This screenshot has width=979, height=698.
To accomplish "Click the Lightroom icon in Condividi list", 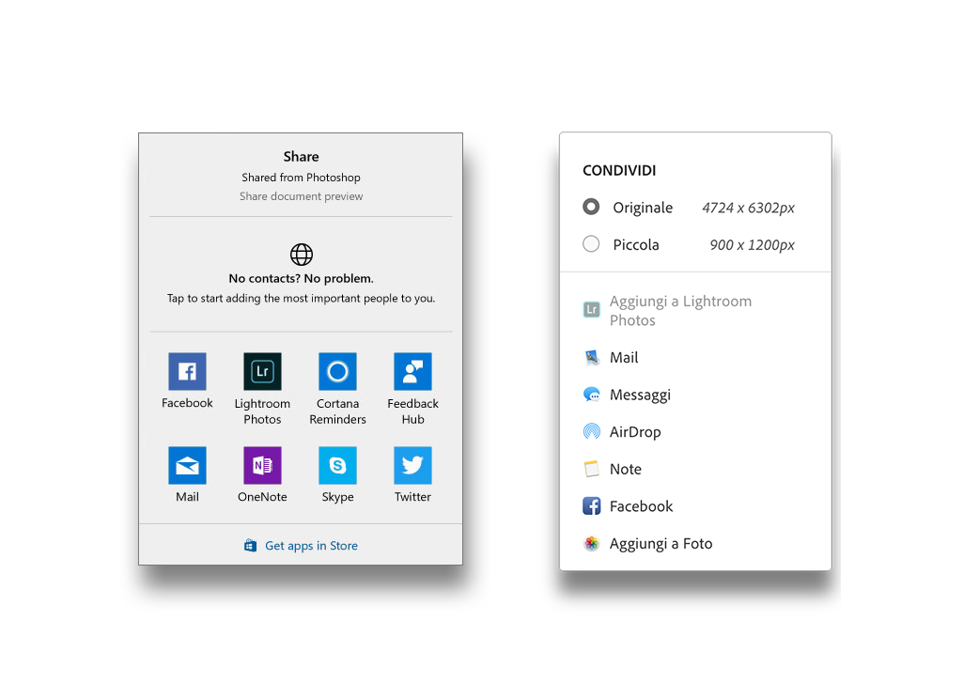I will pyautogui.click(x=592, y=309).
